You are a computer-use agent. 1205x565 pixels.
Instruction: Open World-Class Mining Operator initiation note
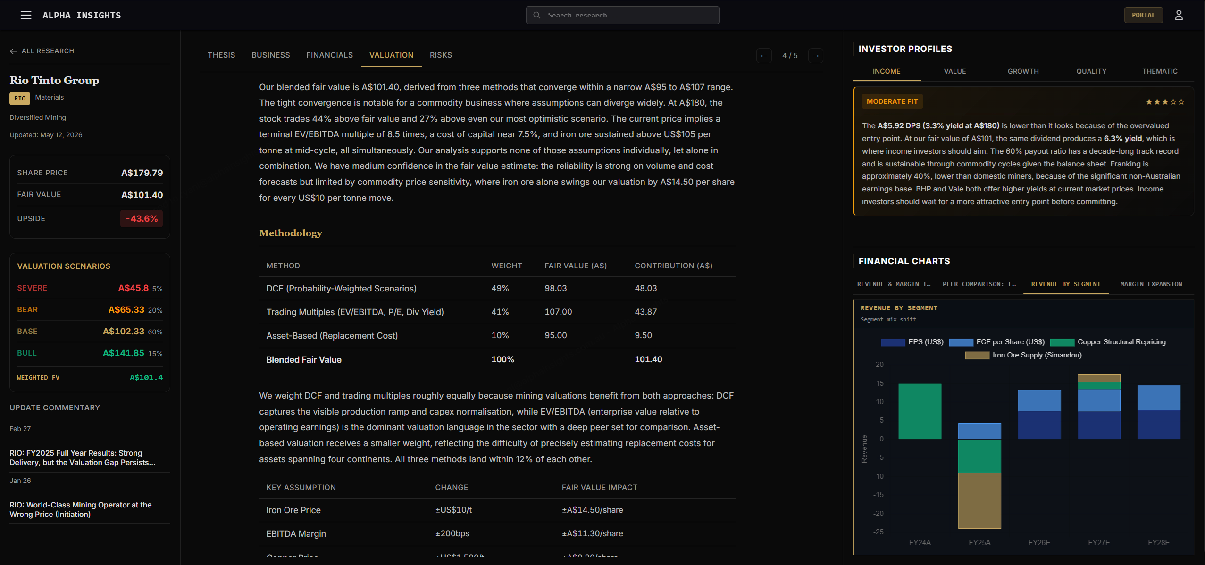[81, 509]
